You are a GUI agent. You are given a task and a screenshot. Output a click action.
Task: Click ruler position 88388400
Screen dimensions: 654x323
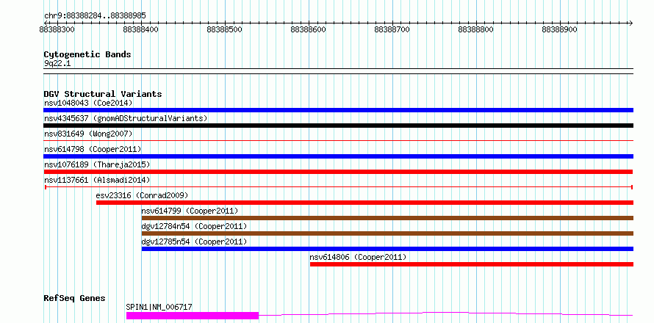pyautogui.click(x=141, y=29)
